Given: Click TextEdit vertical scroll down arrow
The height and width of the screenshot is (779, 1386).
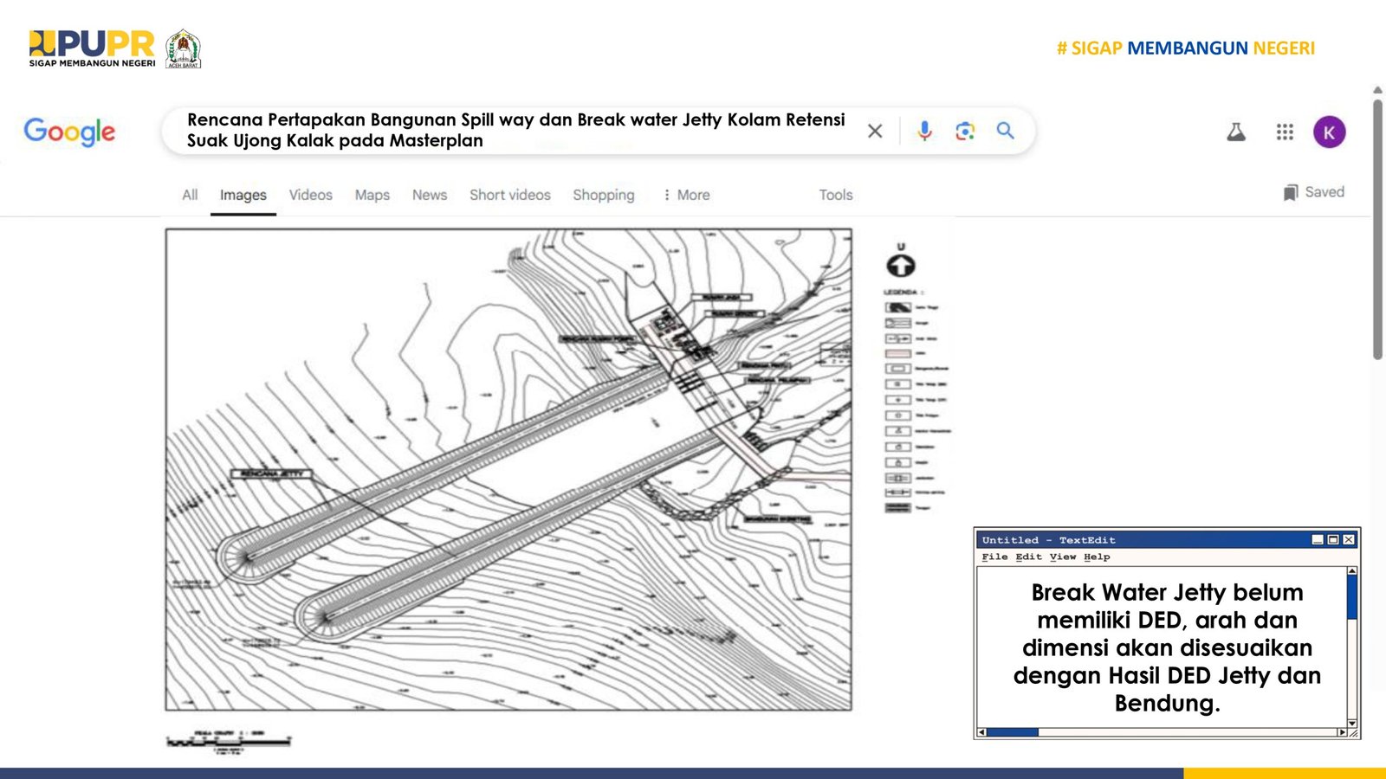Looking at the screenshot, I should coord(1352,723).
